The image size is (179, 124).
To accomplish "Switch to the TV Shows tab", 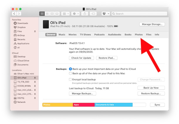I will pos(85,35).
